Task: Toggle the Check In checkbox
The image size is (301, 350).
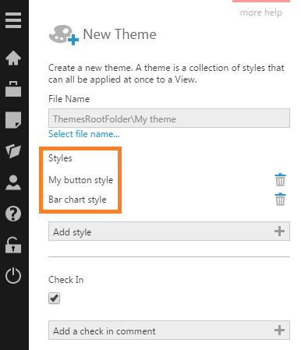Action: 54,299
